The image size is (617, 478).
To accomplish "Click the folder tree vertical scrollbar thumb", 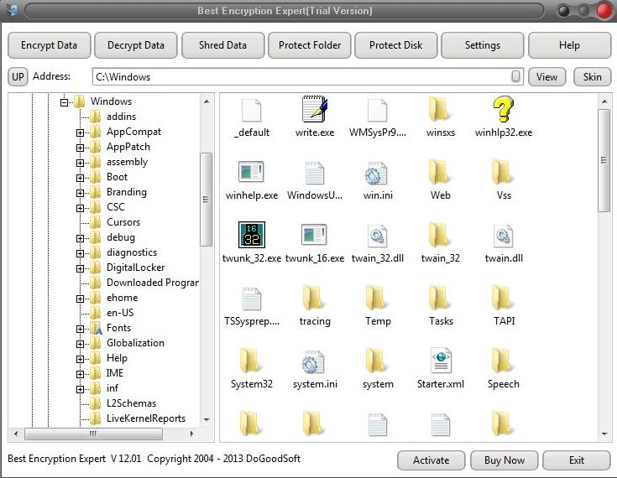I will 206,200.
